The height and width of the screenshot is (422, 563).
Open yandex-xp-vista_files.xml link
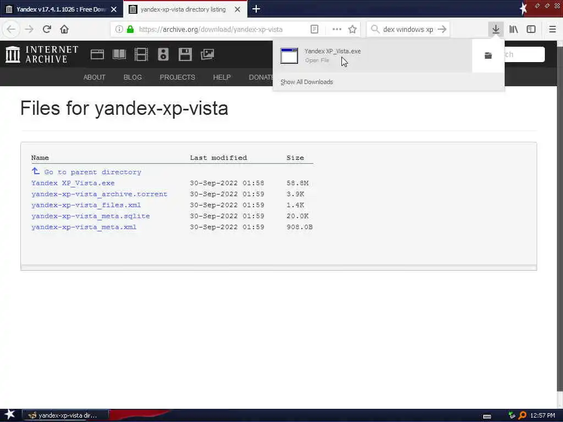pyautogui.click(x=86, y=205)
